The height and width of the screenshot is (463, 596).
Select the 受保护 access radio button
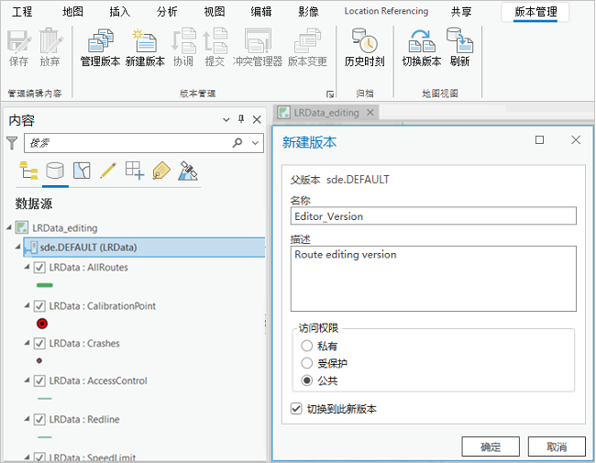click(x=306, y=363)
